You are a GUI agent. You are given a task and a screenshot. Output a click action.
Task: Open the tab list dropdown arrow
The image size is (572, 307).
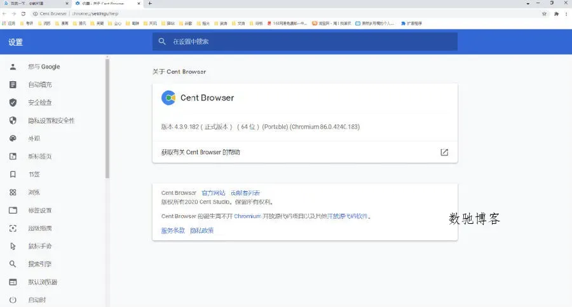coord(528,3)
